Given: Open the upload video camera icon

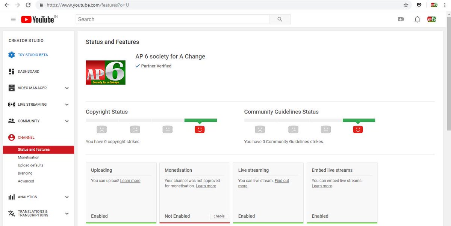Looking at the screenshot, I should (401, 19).
